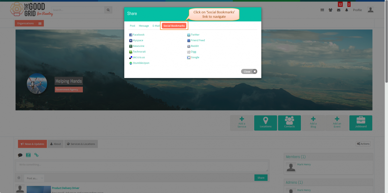
Task: Focus the header Search field
Action: [x=78, y=10]
